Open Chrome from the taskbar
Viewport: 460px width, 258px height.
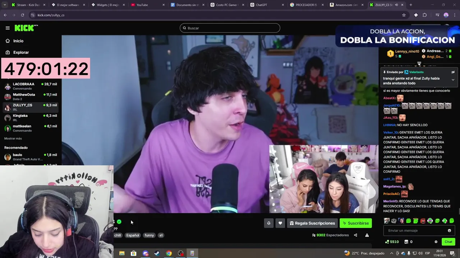click(169, 253)
